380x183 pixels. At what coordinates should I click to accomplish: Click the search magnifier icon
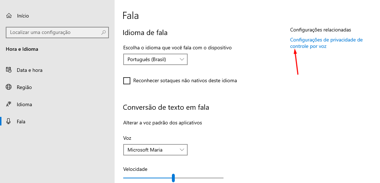click(x=104, y=32)
